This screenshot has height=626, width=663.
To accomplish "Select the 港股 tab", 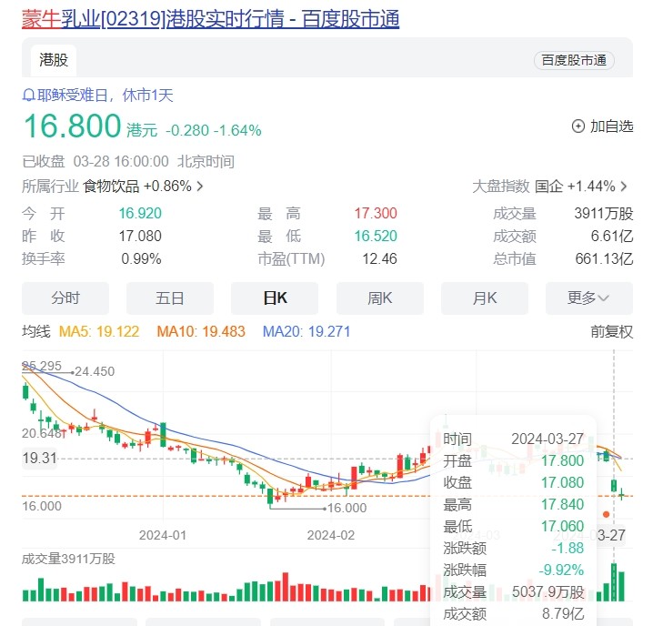I will tap(54, 60).
